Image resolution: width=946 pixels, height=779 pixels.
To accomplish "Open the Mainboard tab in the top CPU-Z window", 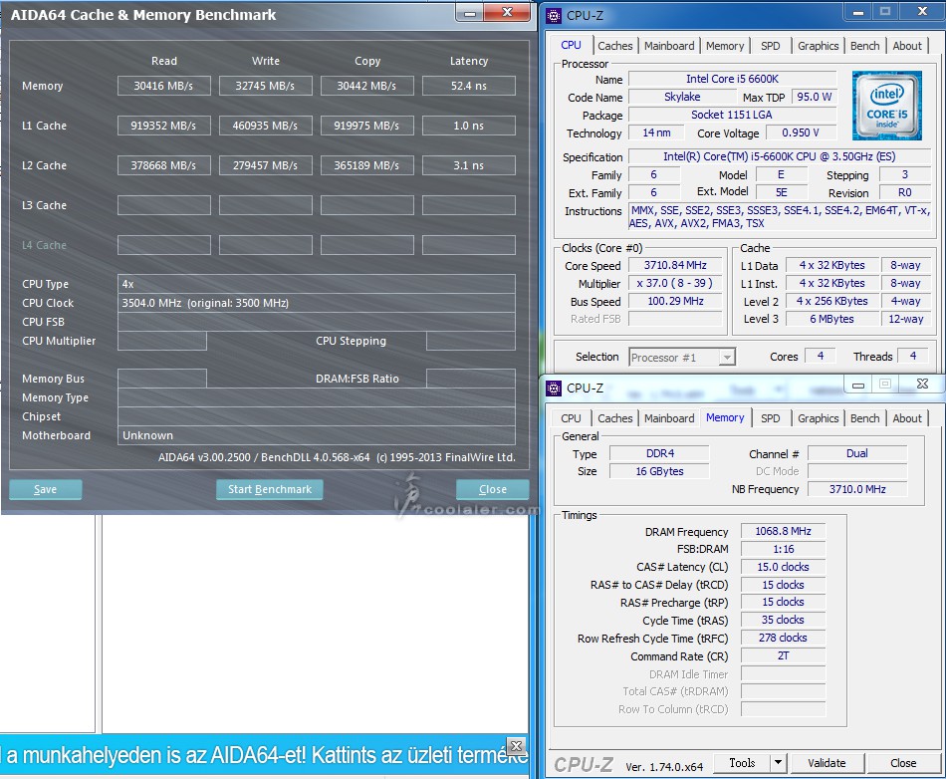I will point(669,46).
